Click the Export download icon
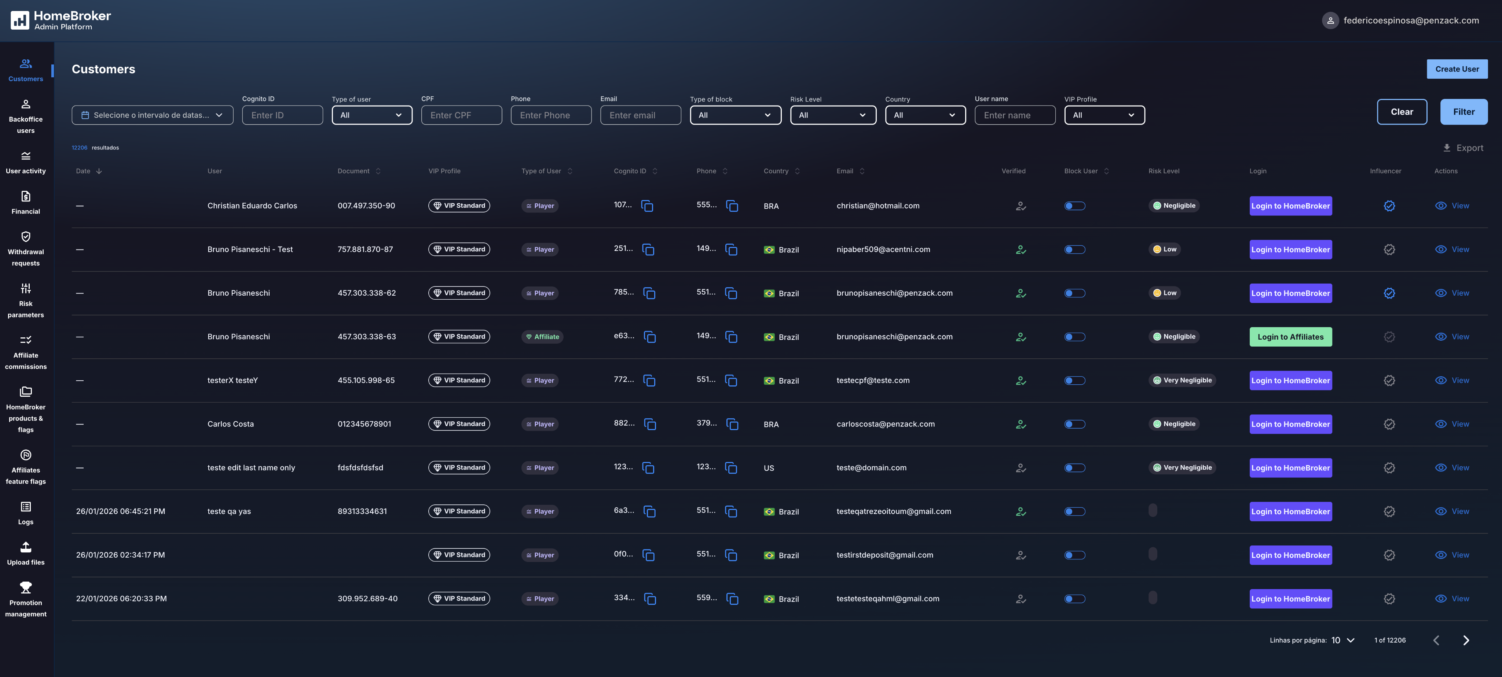Viewport: 1502px width, 677px height. [1447, 148]
